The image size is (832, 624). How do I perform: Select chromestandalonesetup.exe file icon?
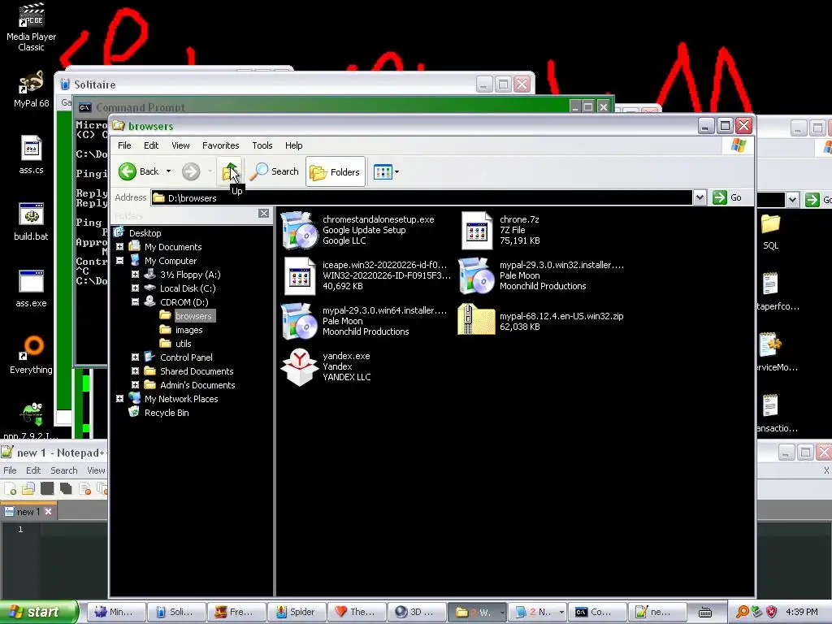(x=299, y=230)
